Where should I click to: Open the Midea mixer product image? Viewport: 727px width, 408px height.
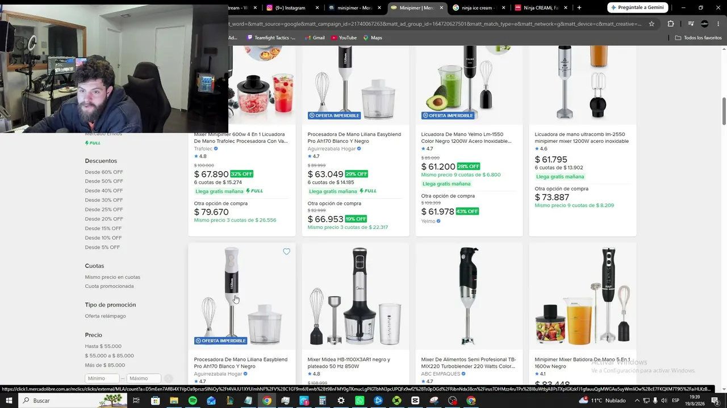[356, 296]
